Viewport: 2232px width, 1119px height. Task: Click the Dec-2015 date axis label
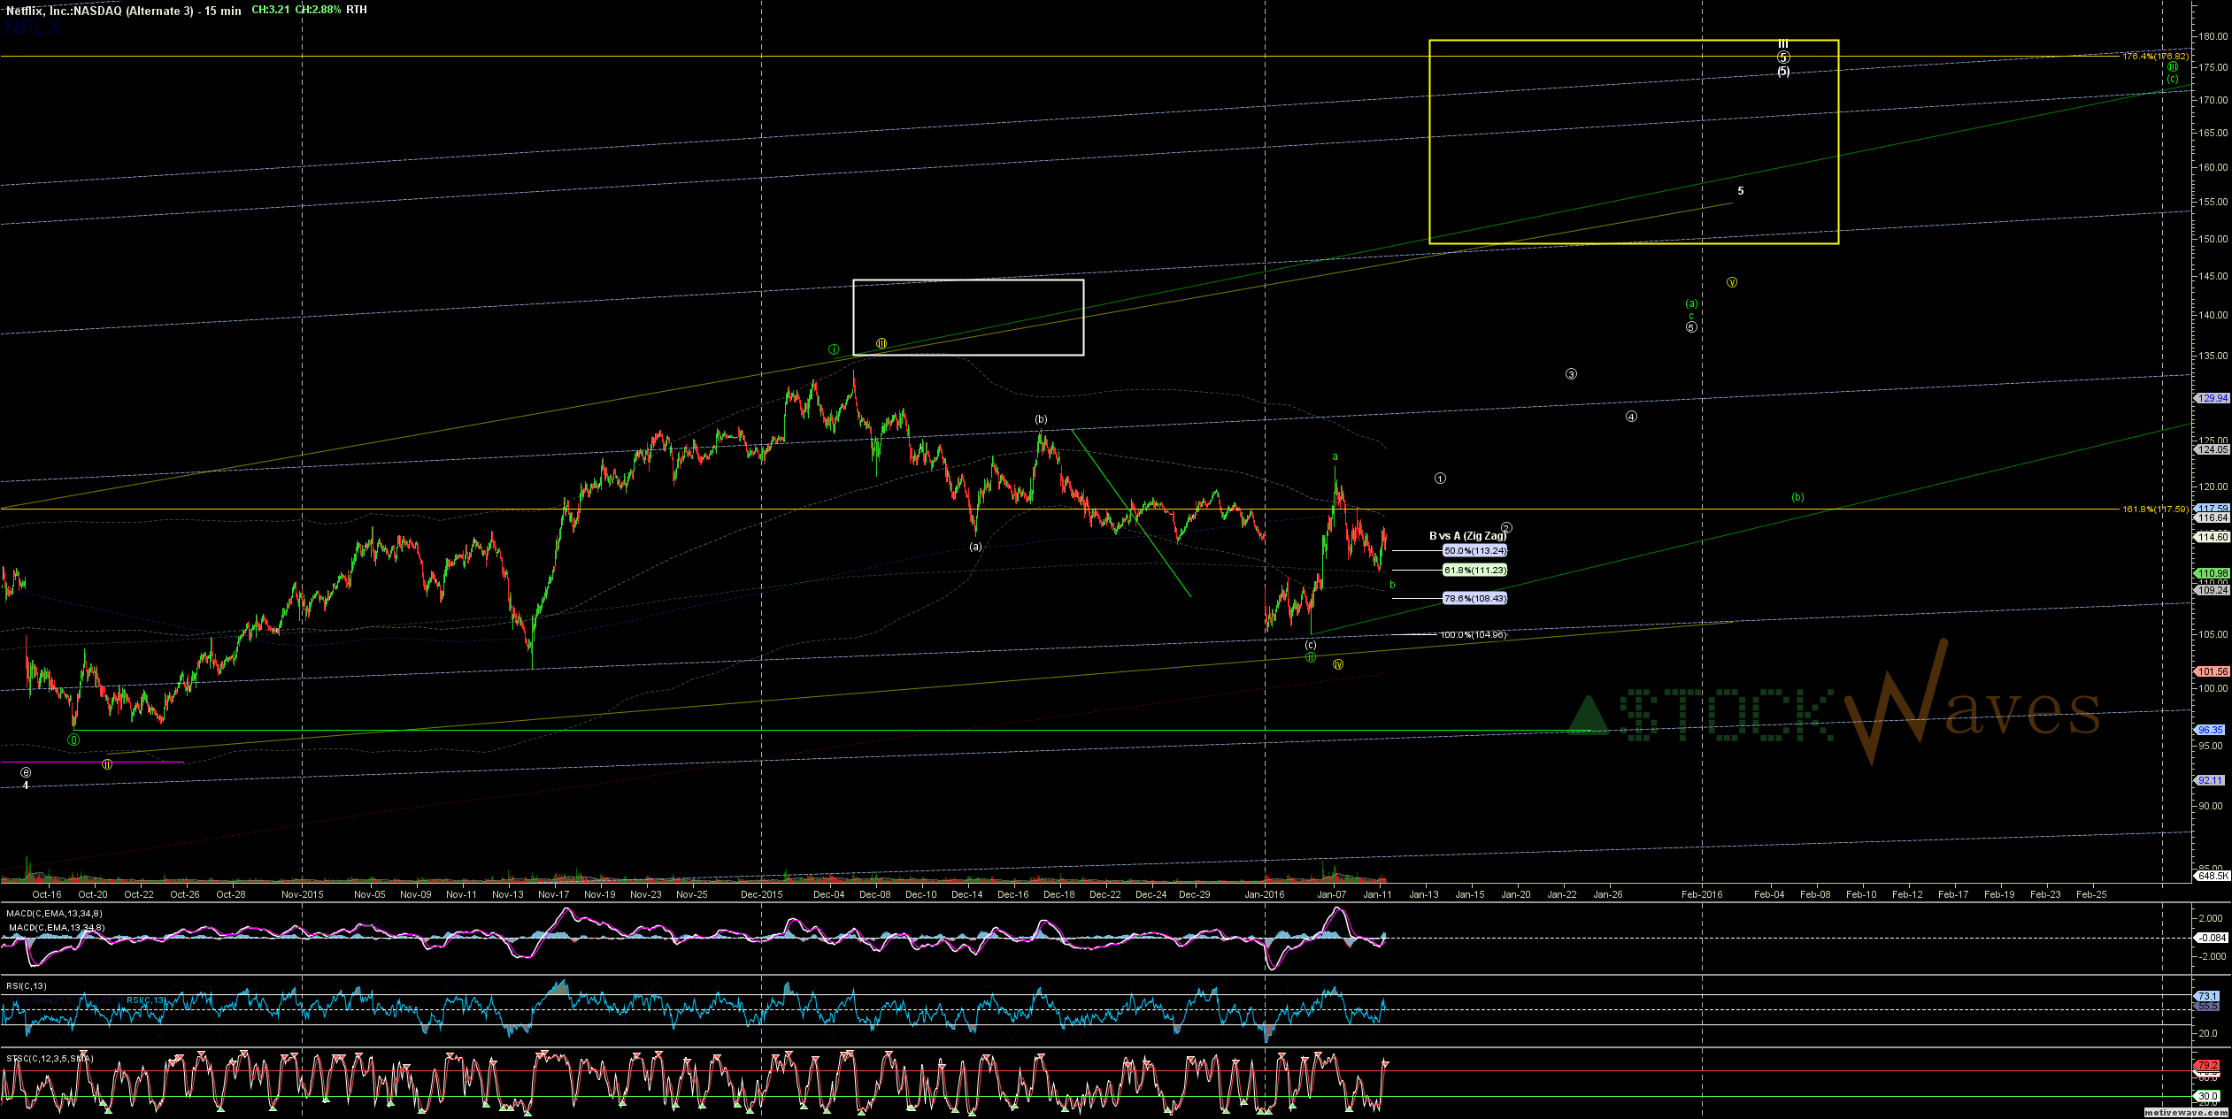pyautogui.click(x=762, y=894)
